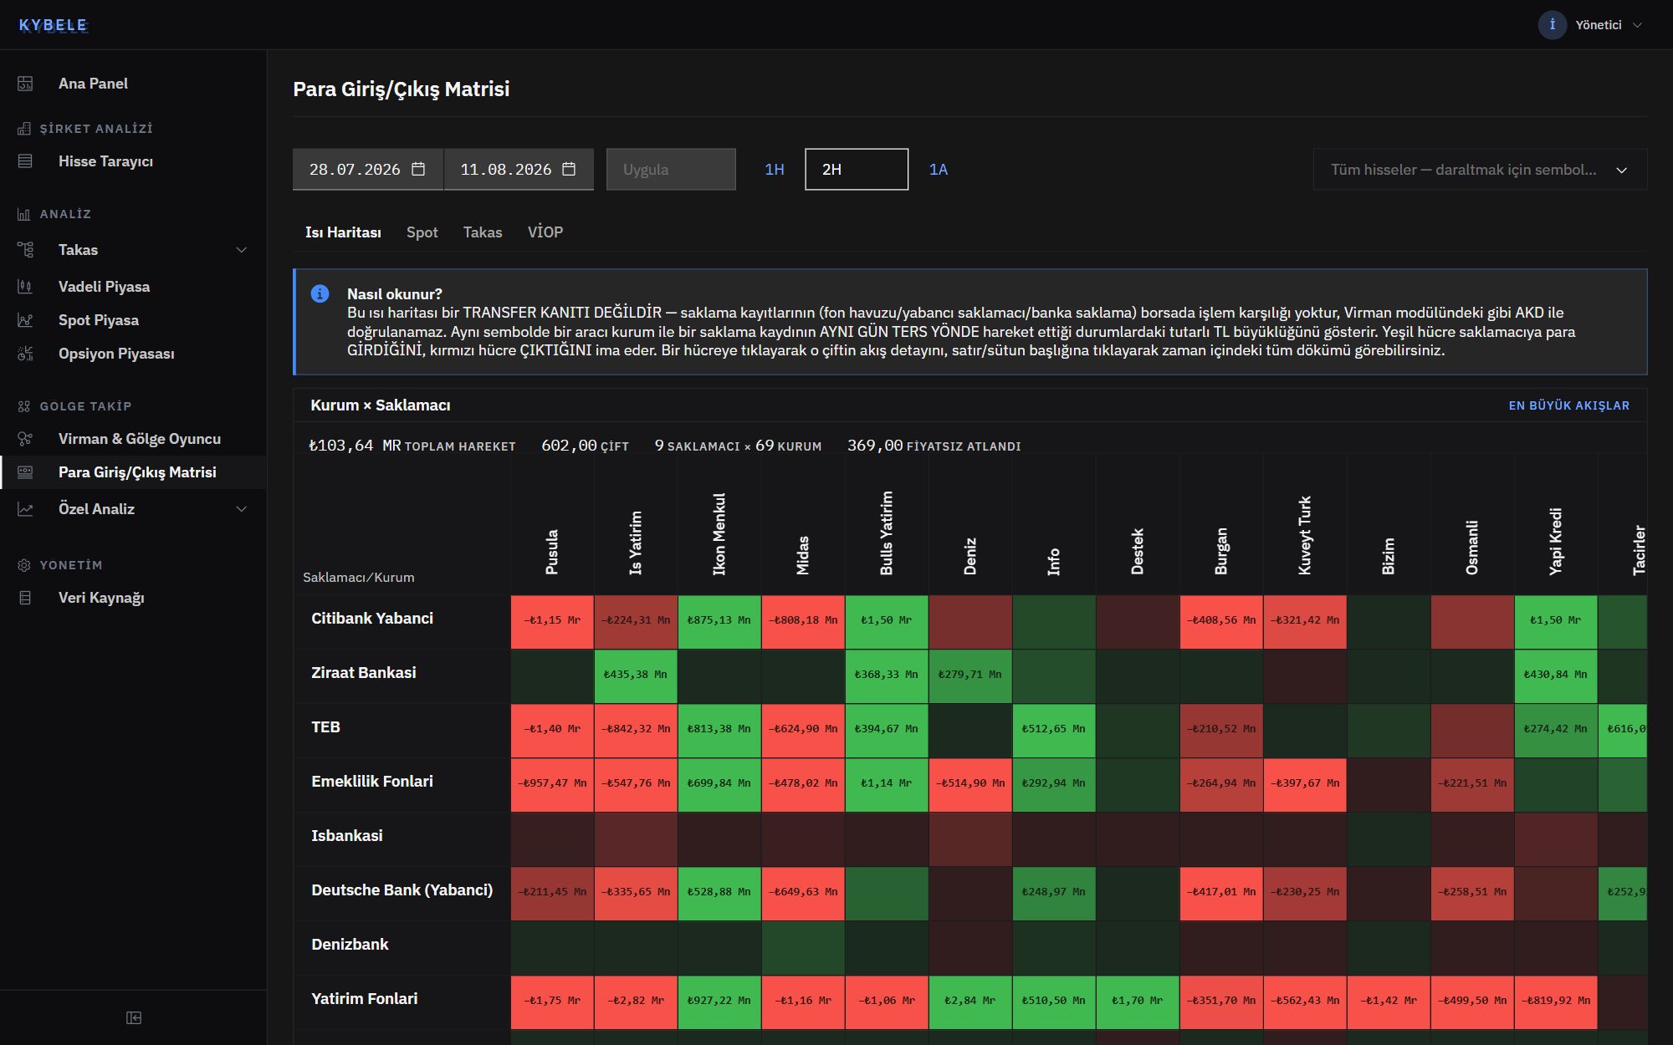Click the red -₺842,32 Mn cell
This screenshot has height=1045, width=1673.
636,731
